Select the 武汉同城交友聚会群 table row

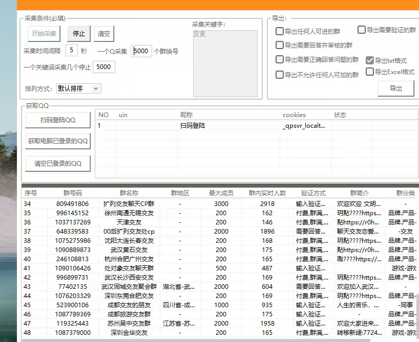129,287
